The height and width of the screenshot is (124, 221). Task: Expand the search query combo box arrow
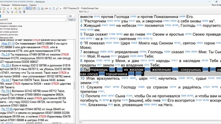[x=67, y=16]
